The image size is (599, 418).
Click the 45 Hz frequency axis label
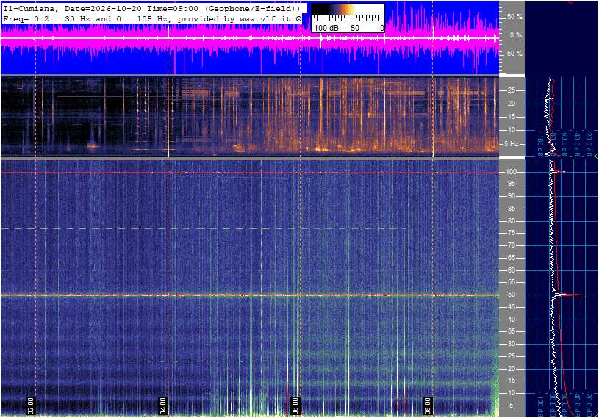(511, 307)
